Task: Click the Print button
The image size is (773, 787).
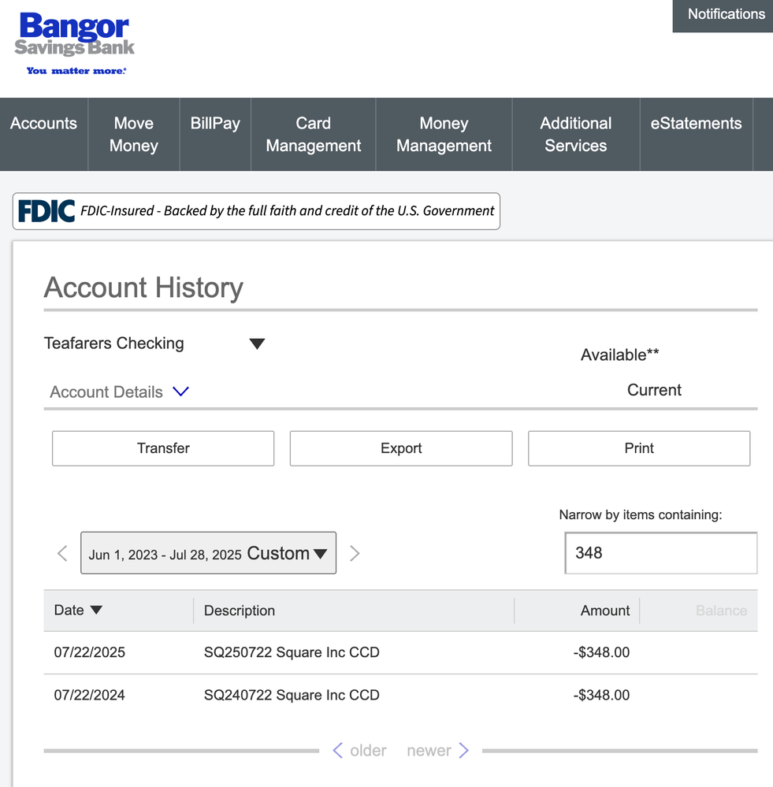Action: pyautogui.click(x=639, y=448)
